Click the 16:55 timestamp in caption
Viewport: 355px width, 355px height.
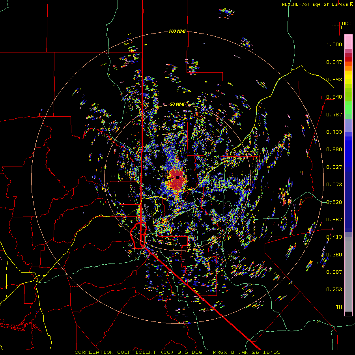(x=272, y=352)
